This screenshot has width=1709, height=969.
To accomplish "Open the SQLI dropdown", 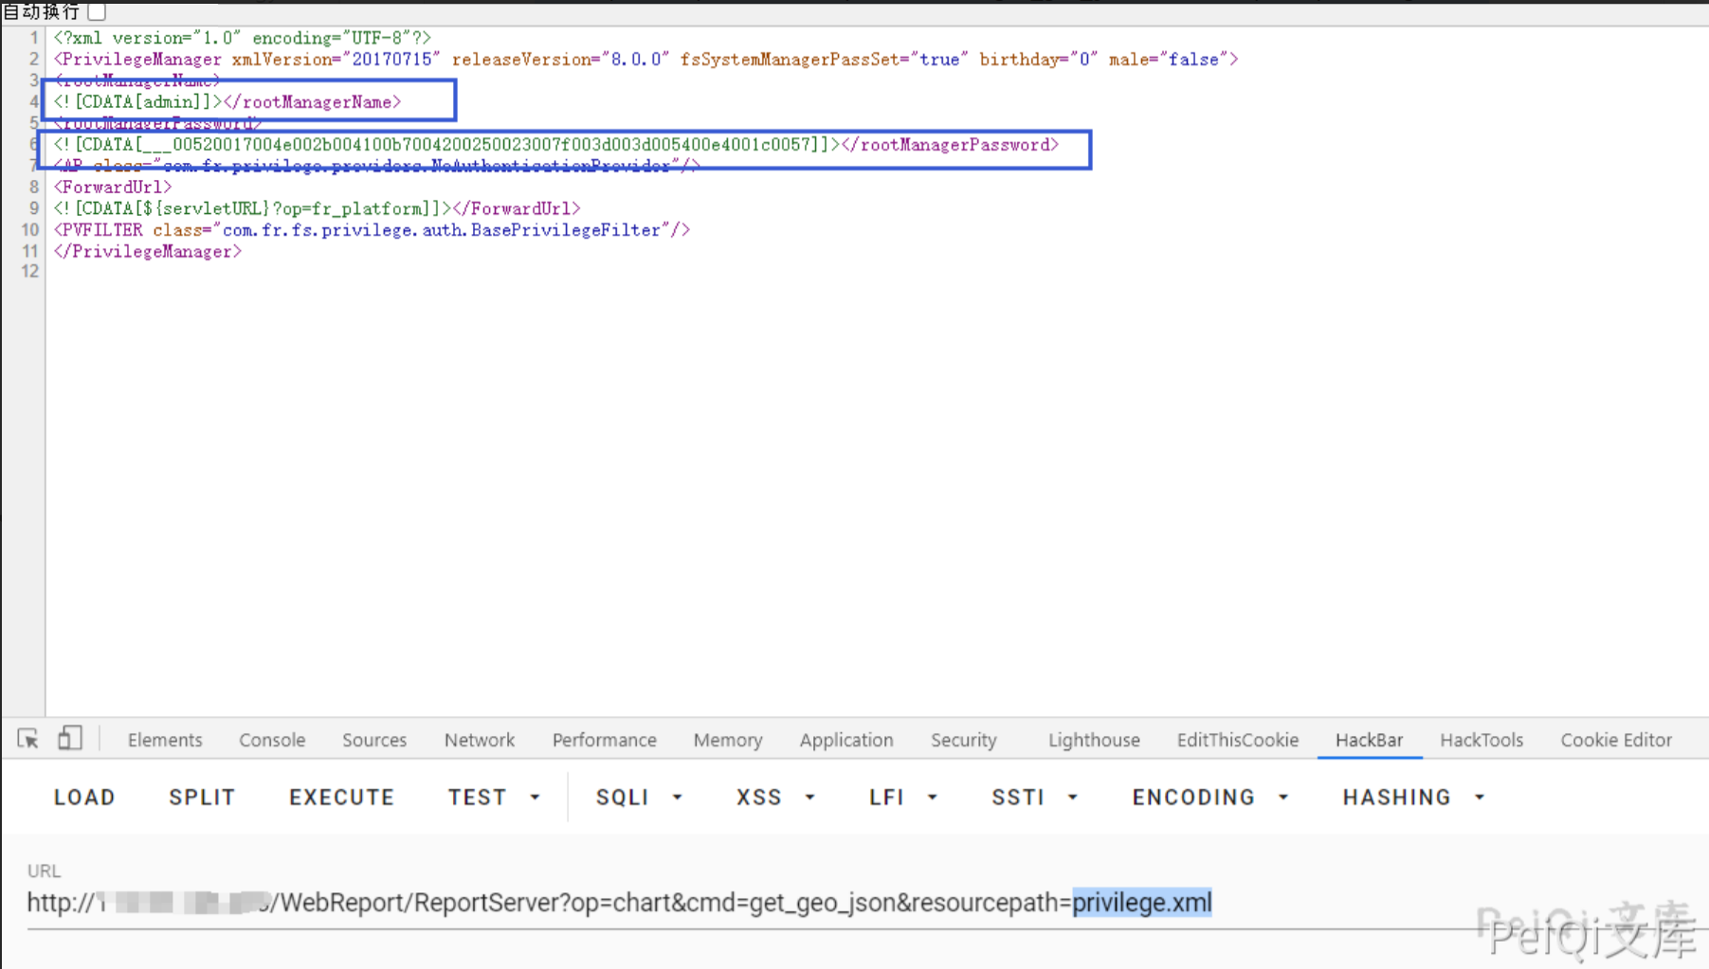I will point(639,798).
